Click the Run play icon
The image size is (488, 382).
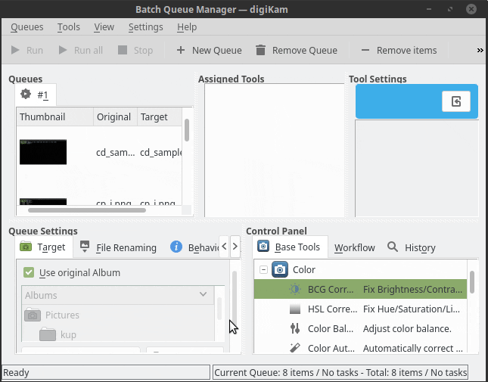click(15, 50)
